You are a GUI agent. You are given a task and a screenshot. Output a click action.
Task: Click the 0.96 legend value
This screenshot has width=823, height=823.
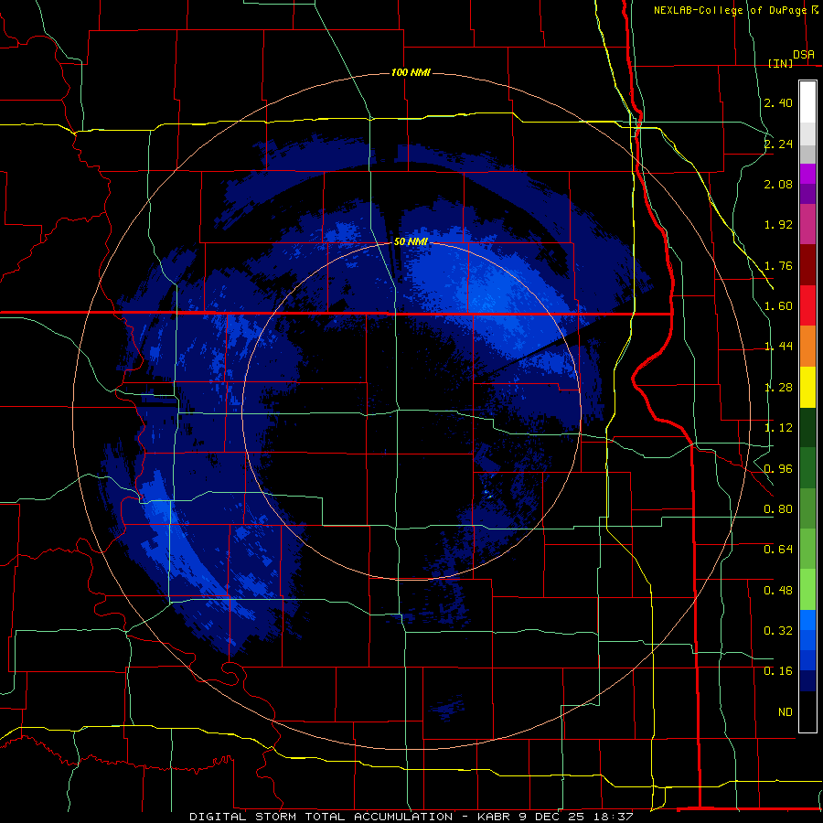(778, 469)
